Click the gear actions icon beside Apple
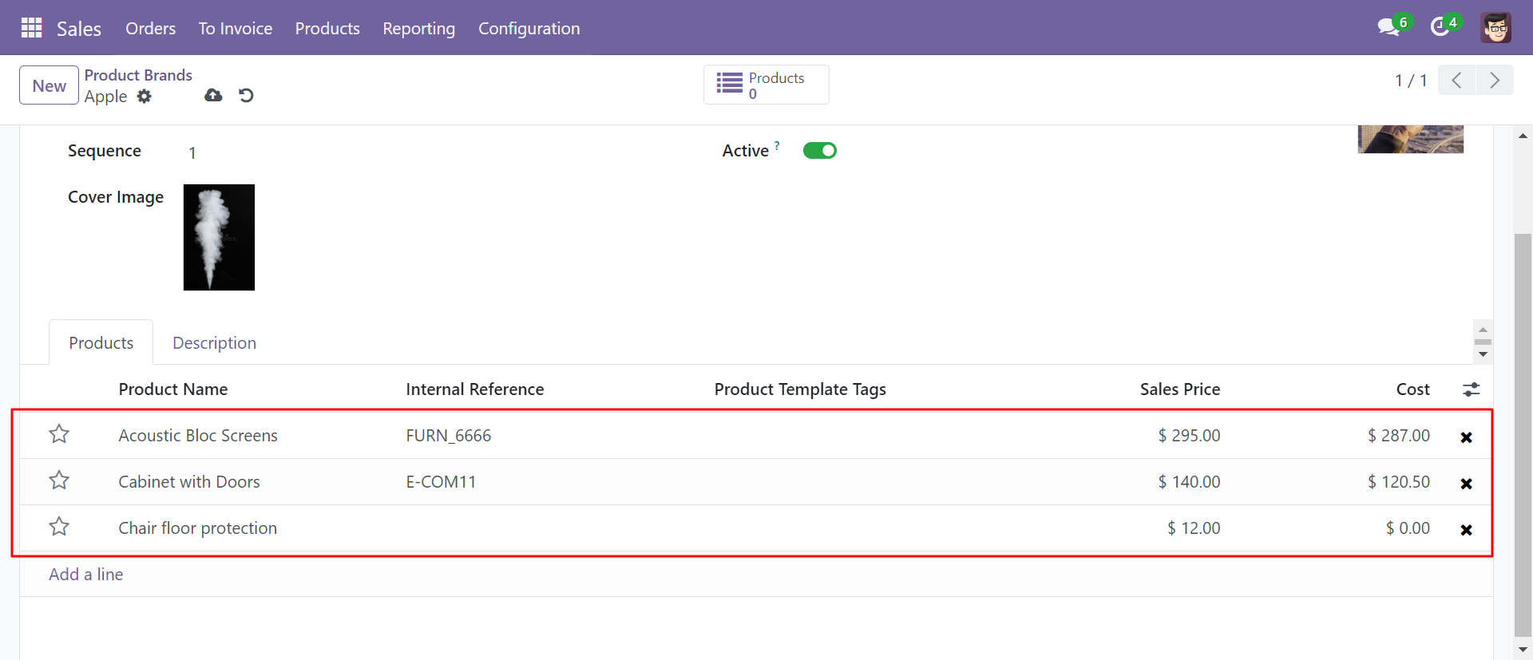Screen dimensions: 1533x660 click(x=145, y=97)
